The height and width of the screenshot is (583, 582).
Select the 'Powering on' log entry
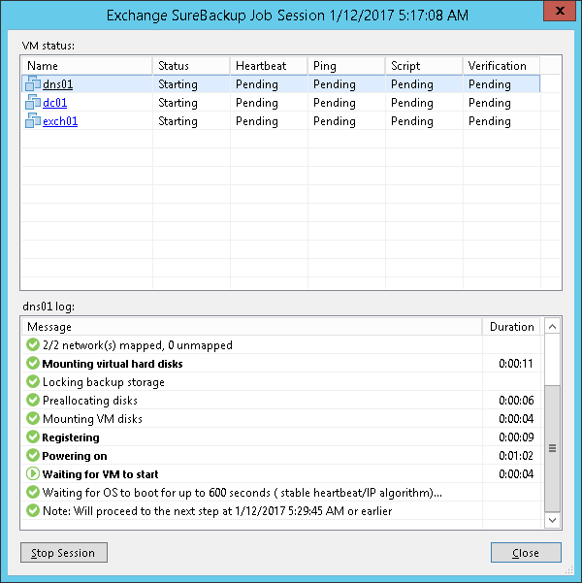(280, 456)
